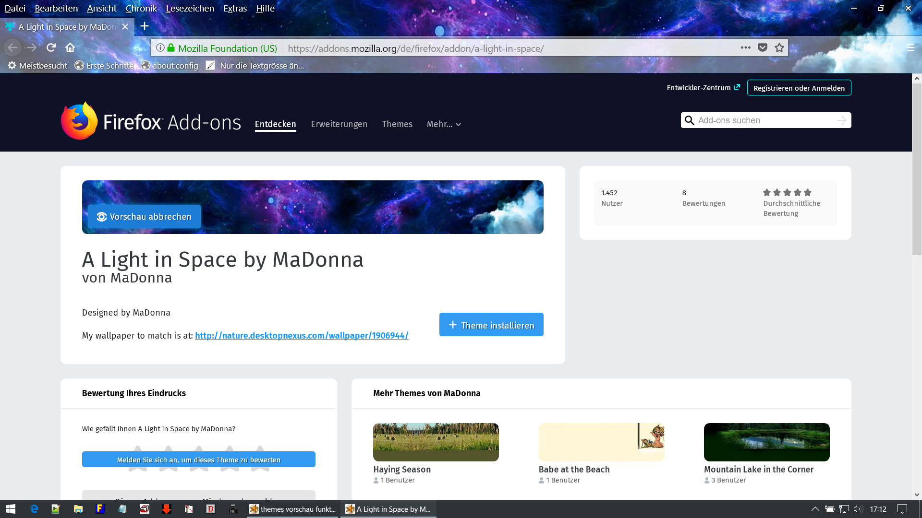Viewport: 922px width, 518px height.
Task: Open Haying Season theme thumbnail
Action: pos(436,442)
